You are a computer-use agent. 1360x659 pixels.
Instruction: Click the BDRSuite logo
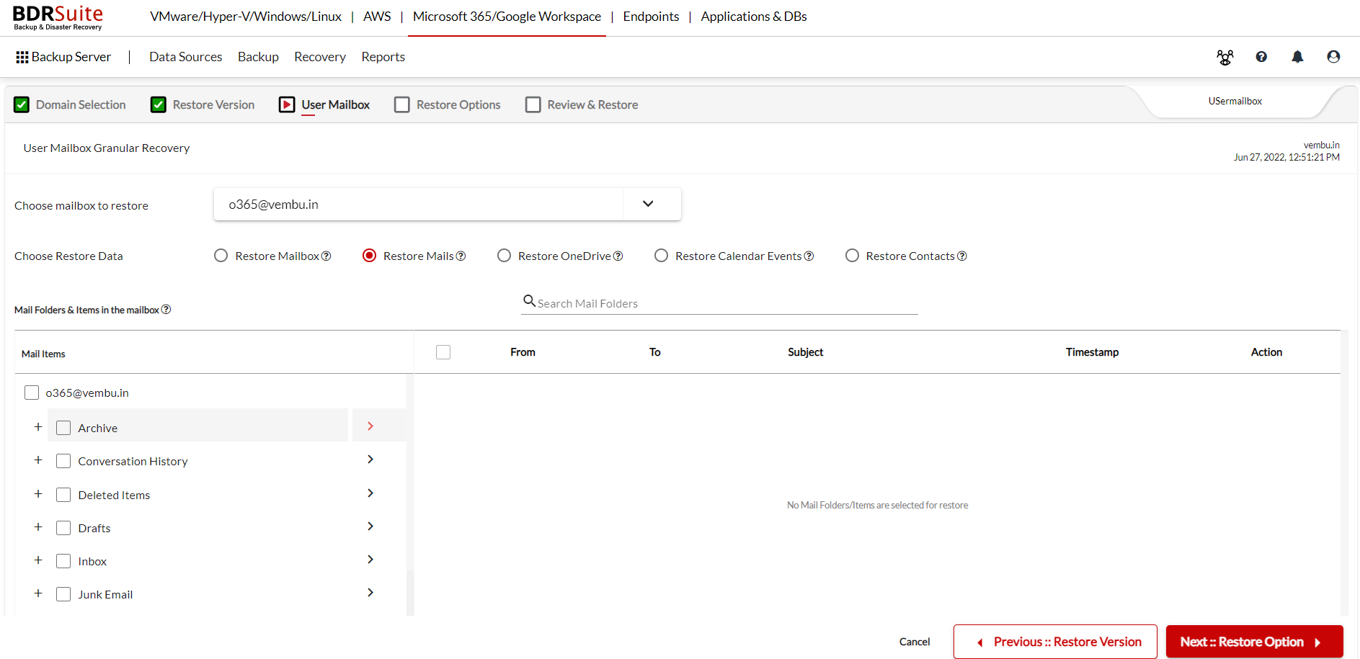58,17
